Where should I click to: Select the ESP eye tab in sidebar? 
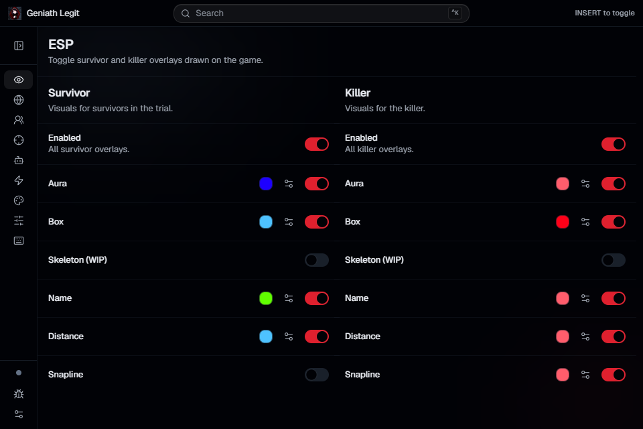click(19, 80)
